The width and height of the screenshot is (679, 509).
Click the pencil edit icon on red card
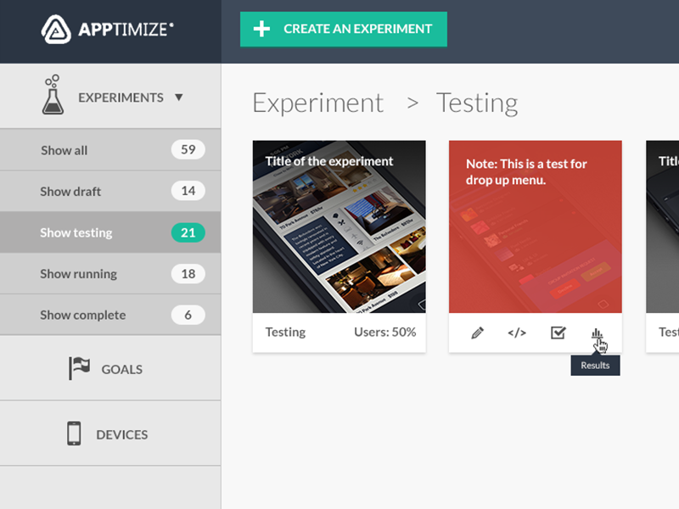click(x=477, y=333)
